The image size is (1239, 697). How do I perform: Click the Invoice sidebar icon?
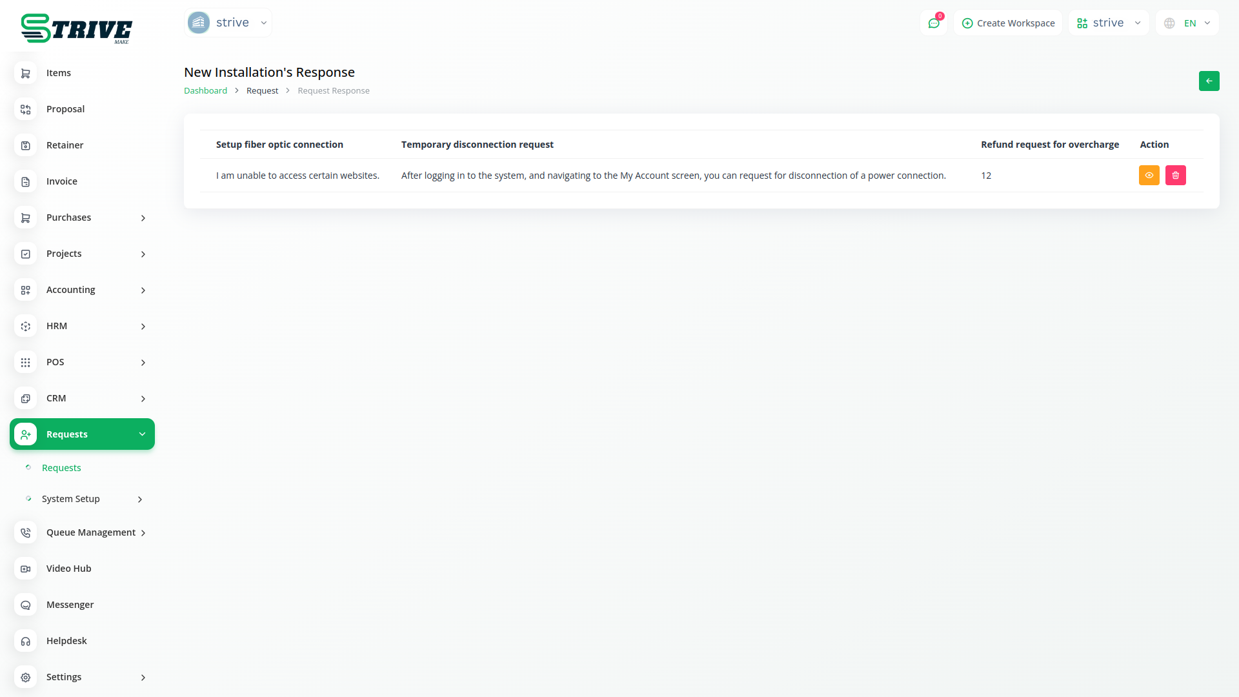pos(26,182)
